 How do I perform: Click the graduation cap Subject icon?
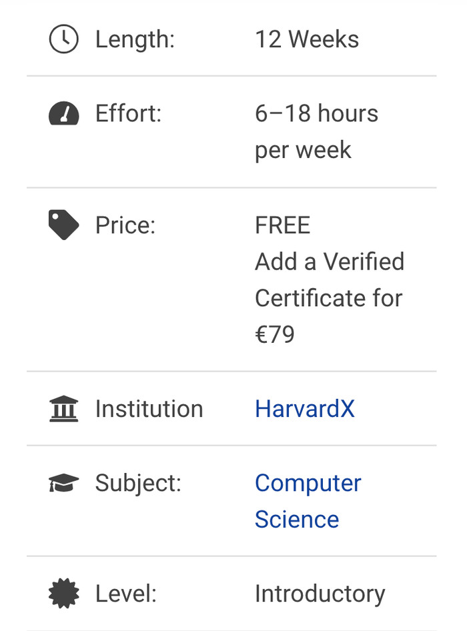[x=64, y=483]
